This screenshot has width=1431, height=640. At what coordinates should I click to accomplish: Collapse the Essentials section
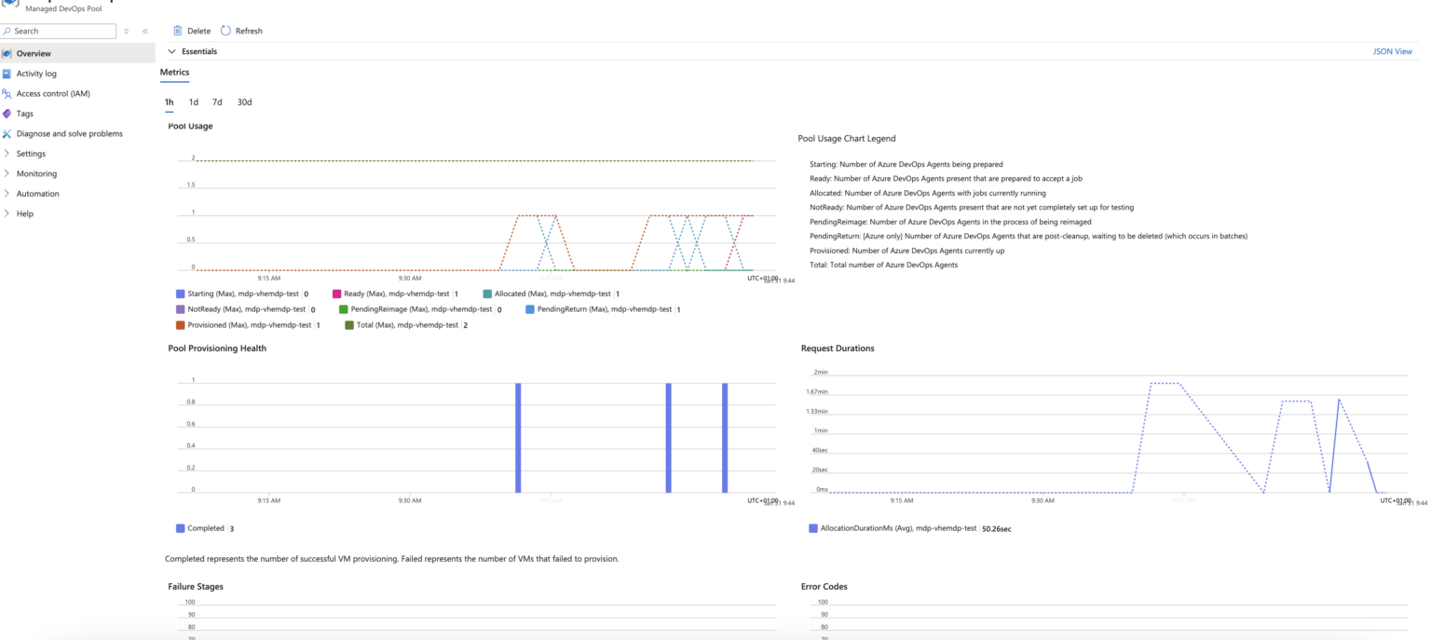tap(172, 51)
